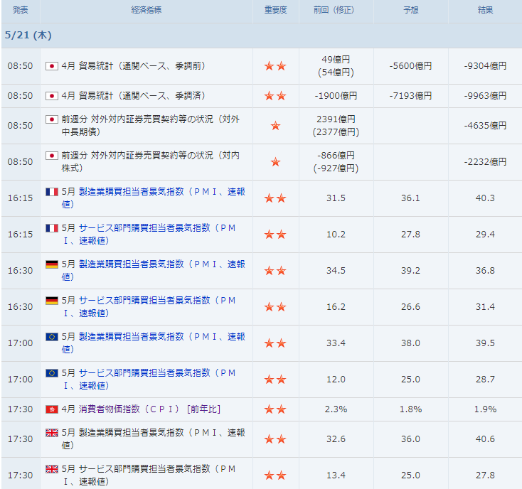
Task: Select 4月 貿易統計 季調前 indicator text
Action: [x=134, y=66]
